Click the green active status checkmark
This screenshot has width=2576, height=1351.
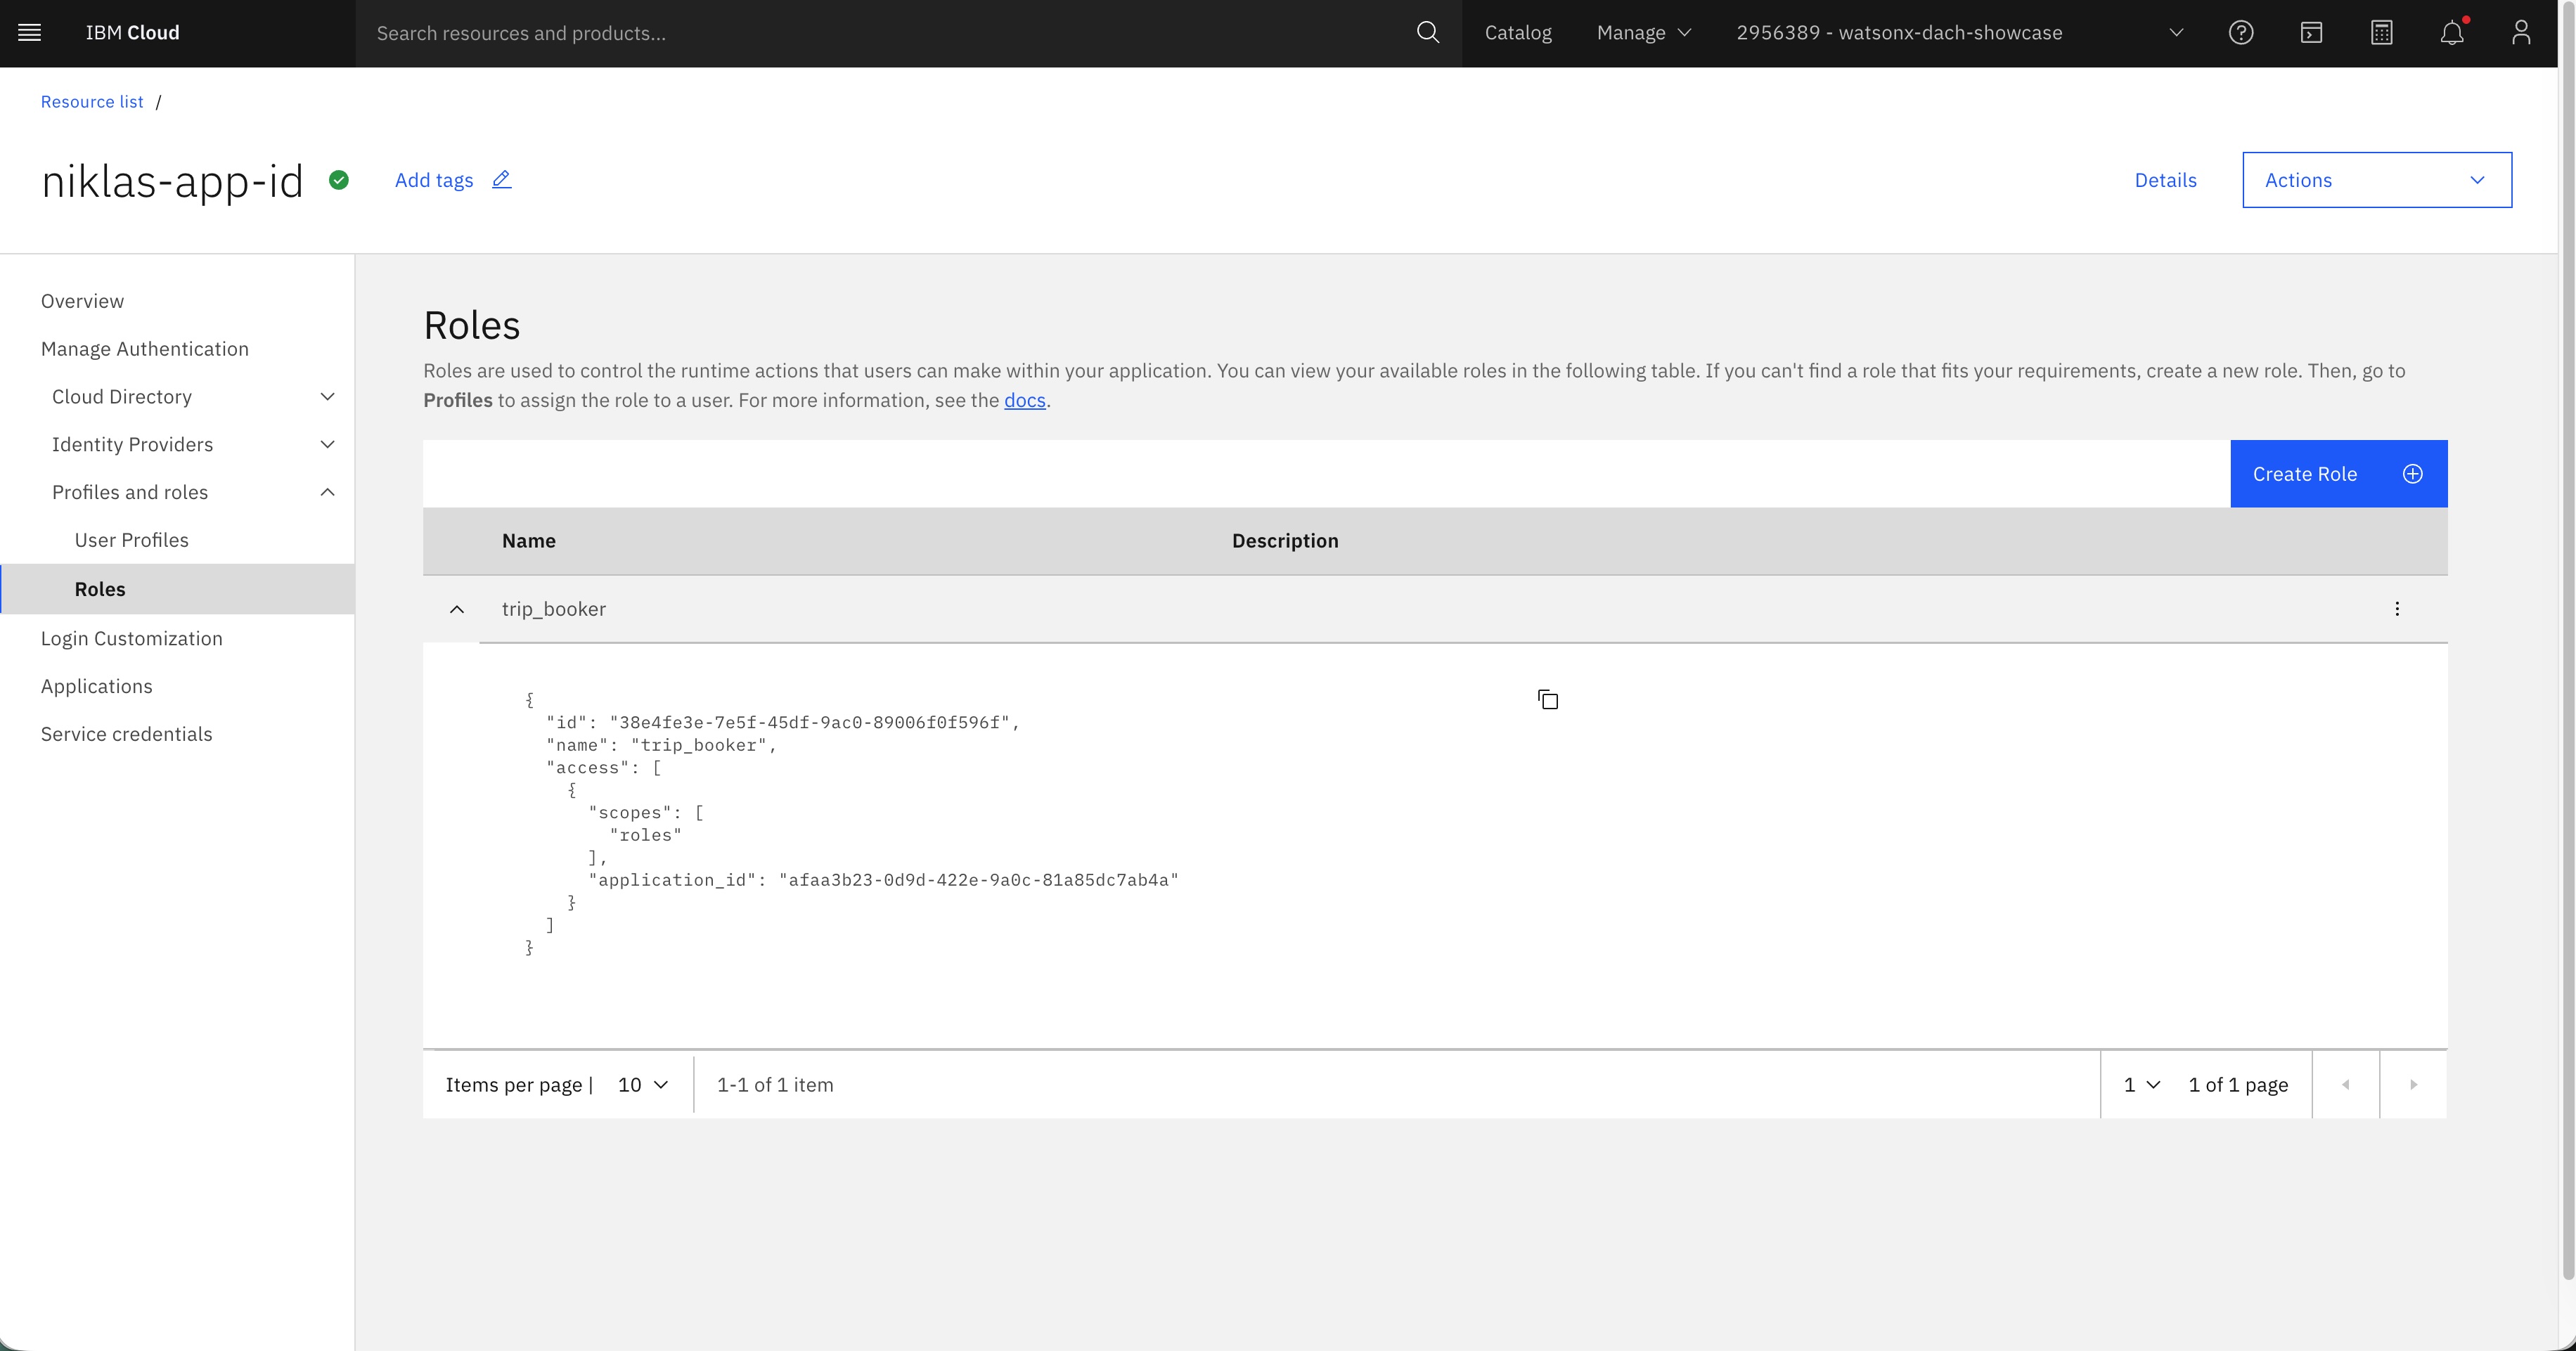point(339,180)
